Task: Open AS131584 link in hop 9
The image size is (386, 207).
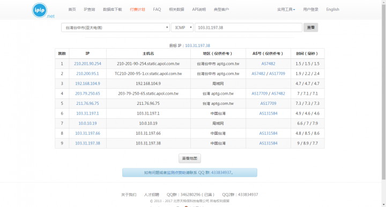Action: [269, 143]
